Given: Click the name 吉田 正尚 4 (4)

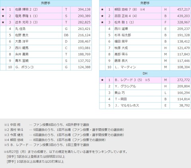Looking at the screenshot, I should (x=126, y=16).
